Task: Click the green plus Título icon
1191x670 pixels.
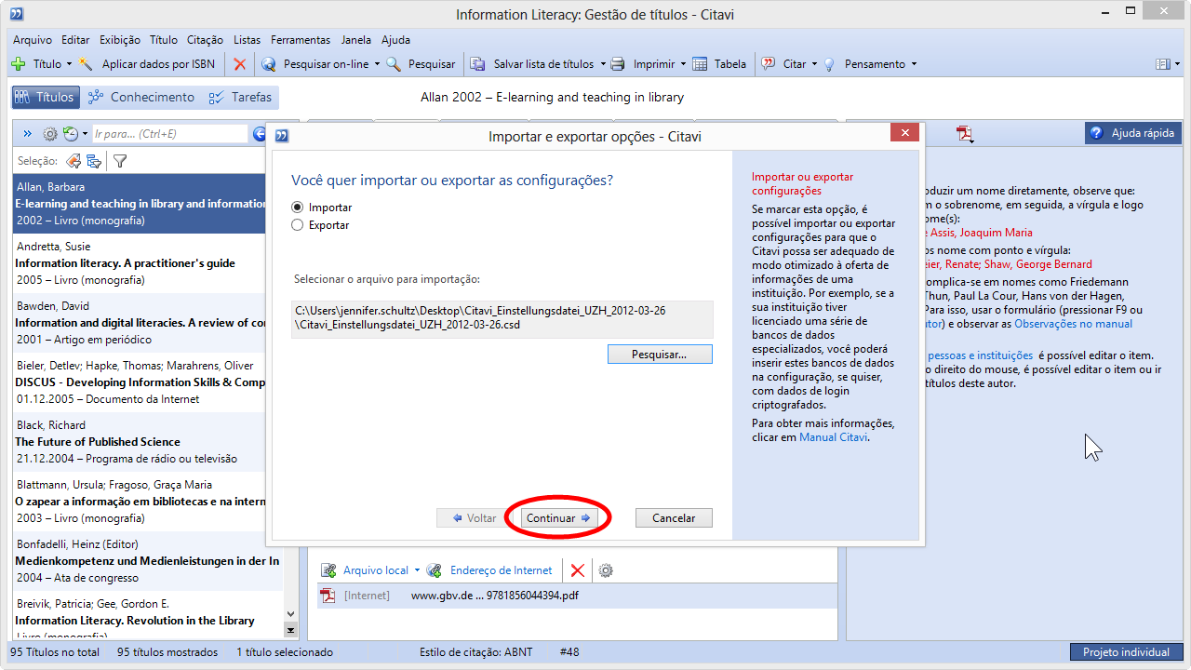Action: pyautogui.click(x=18, y=64)
